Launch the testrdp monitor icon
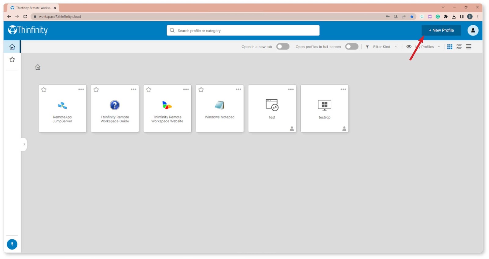This screenshot has height=259, width=489. (325, 105)
